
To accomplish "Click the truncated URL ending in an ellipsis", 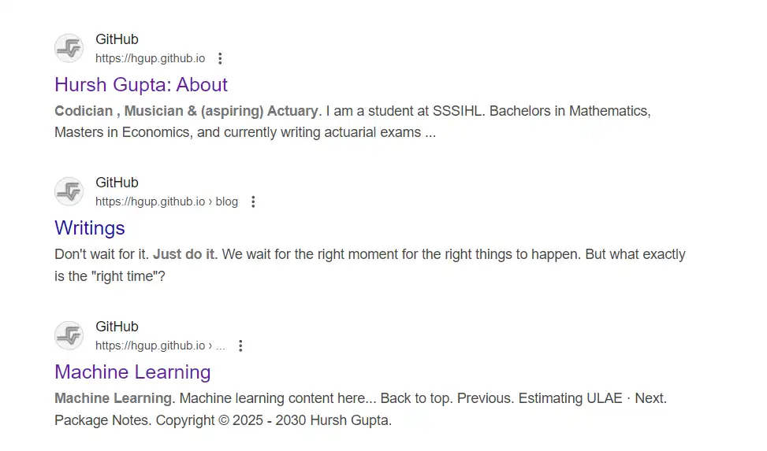I will pos(161,346).
